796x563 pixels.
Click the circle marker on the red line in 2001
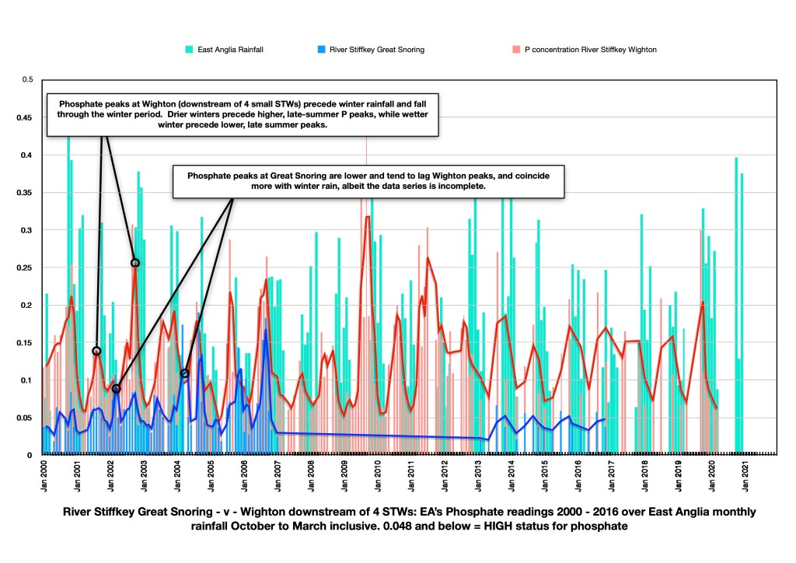(x=96, y=351)
